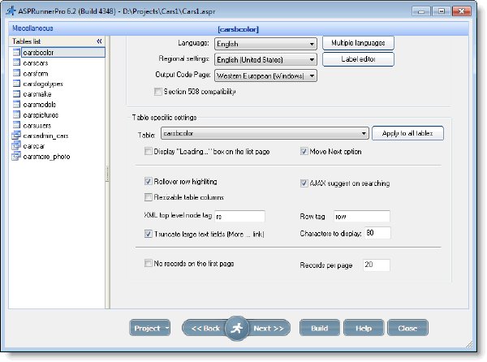This screenshot has height=362, width=487.
Task: Maximize the ASPRunnerPro window
Action: coord(441,11)
